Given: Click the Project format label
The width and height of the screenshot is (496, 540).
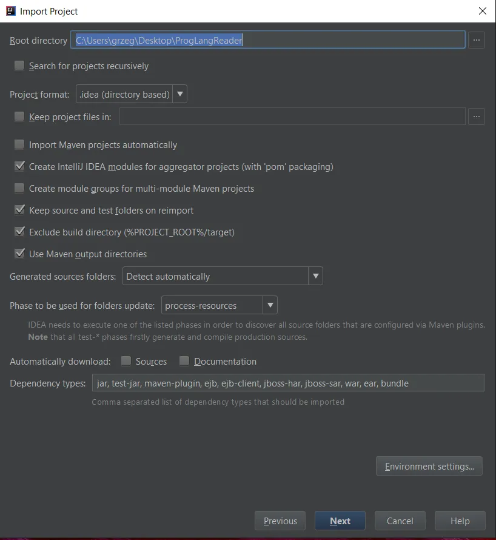Looking at the screenshot, I should (39, 95).
